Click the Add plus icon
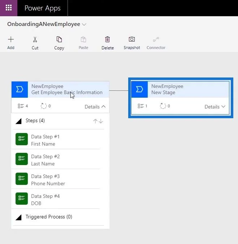The image size is (238, 244). [11, 39]
